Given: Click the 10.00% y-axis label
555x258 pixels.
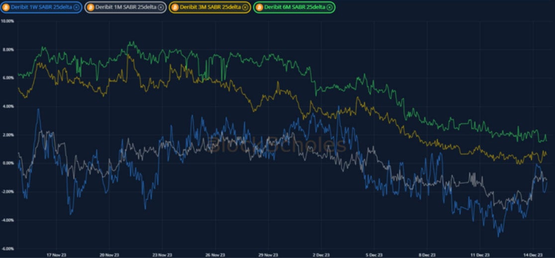Looking at the screenshot, I should click(x=7, y=21).
